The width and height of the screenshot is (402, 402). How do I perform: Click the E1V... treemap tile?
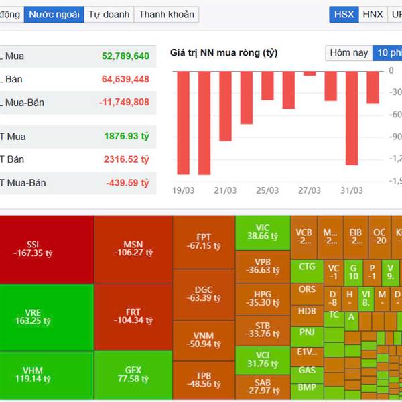click(307, 357)
